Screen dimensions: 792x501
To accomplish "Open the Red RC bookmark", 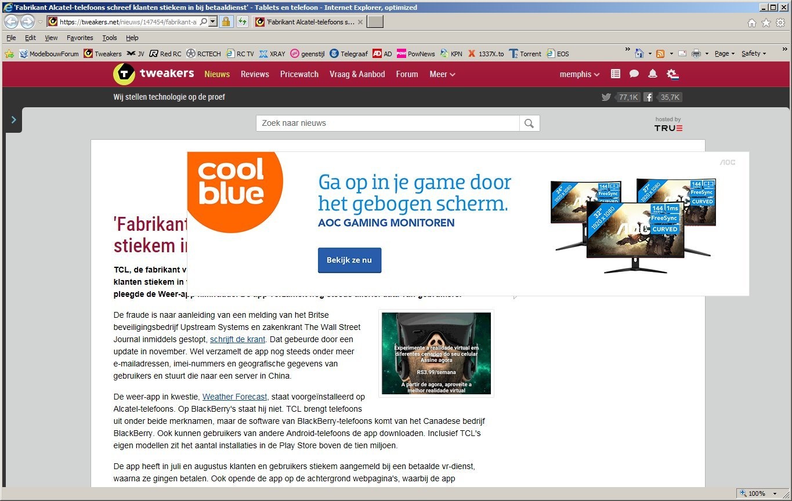I will [x=165, y=54].
